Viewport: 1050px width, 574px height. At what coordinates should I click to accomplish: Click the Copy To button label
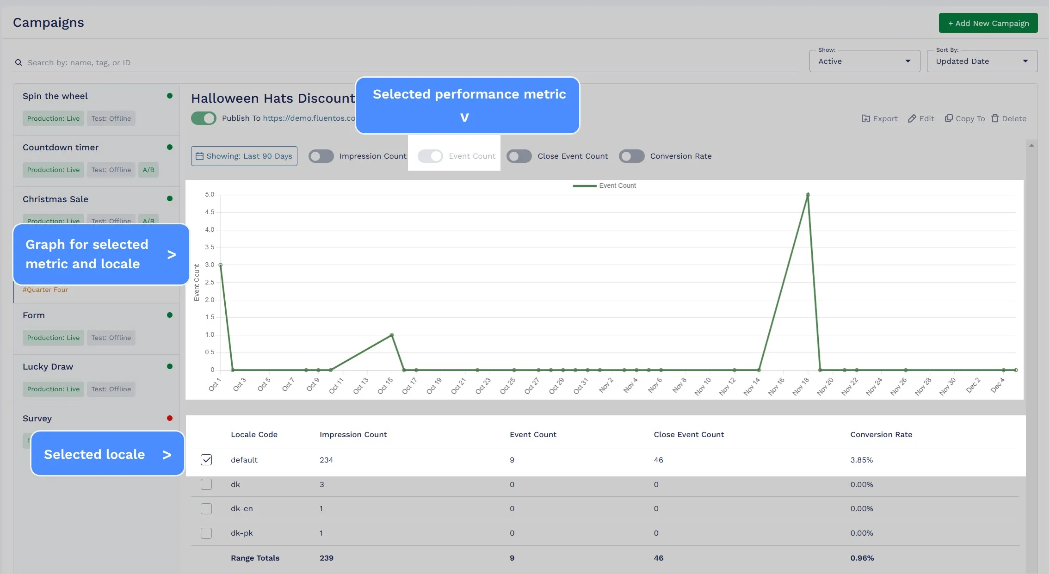pos(970,118)
